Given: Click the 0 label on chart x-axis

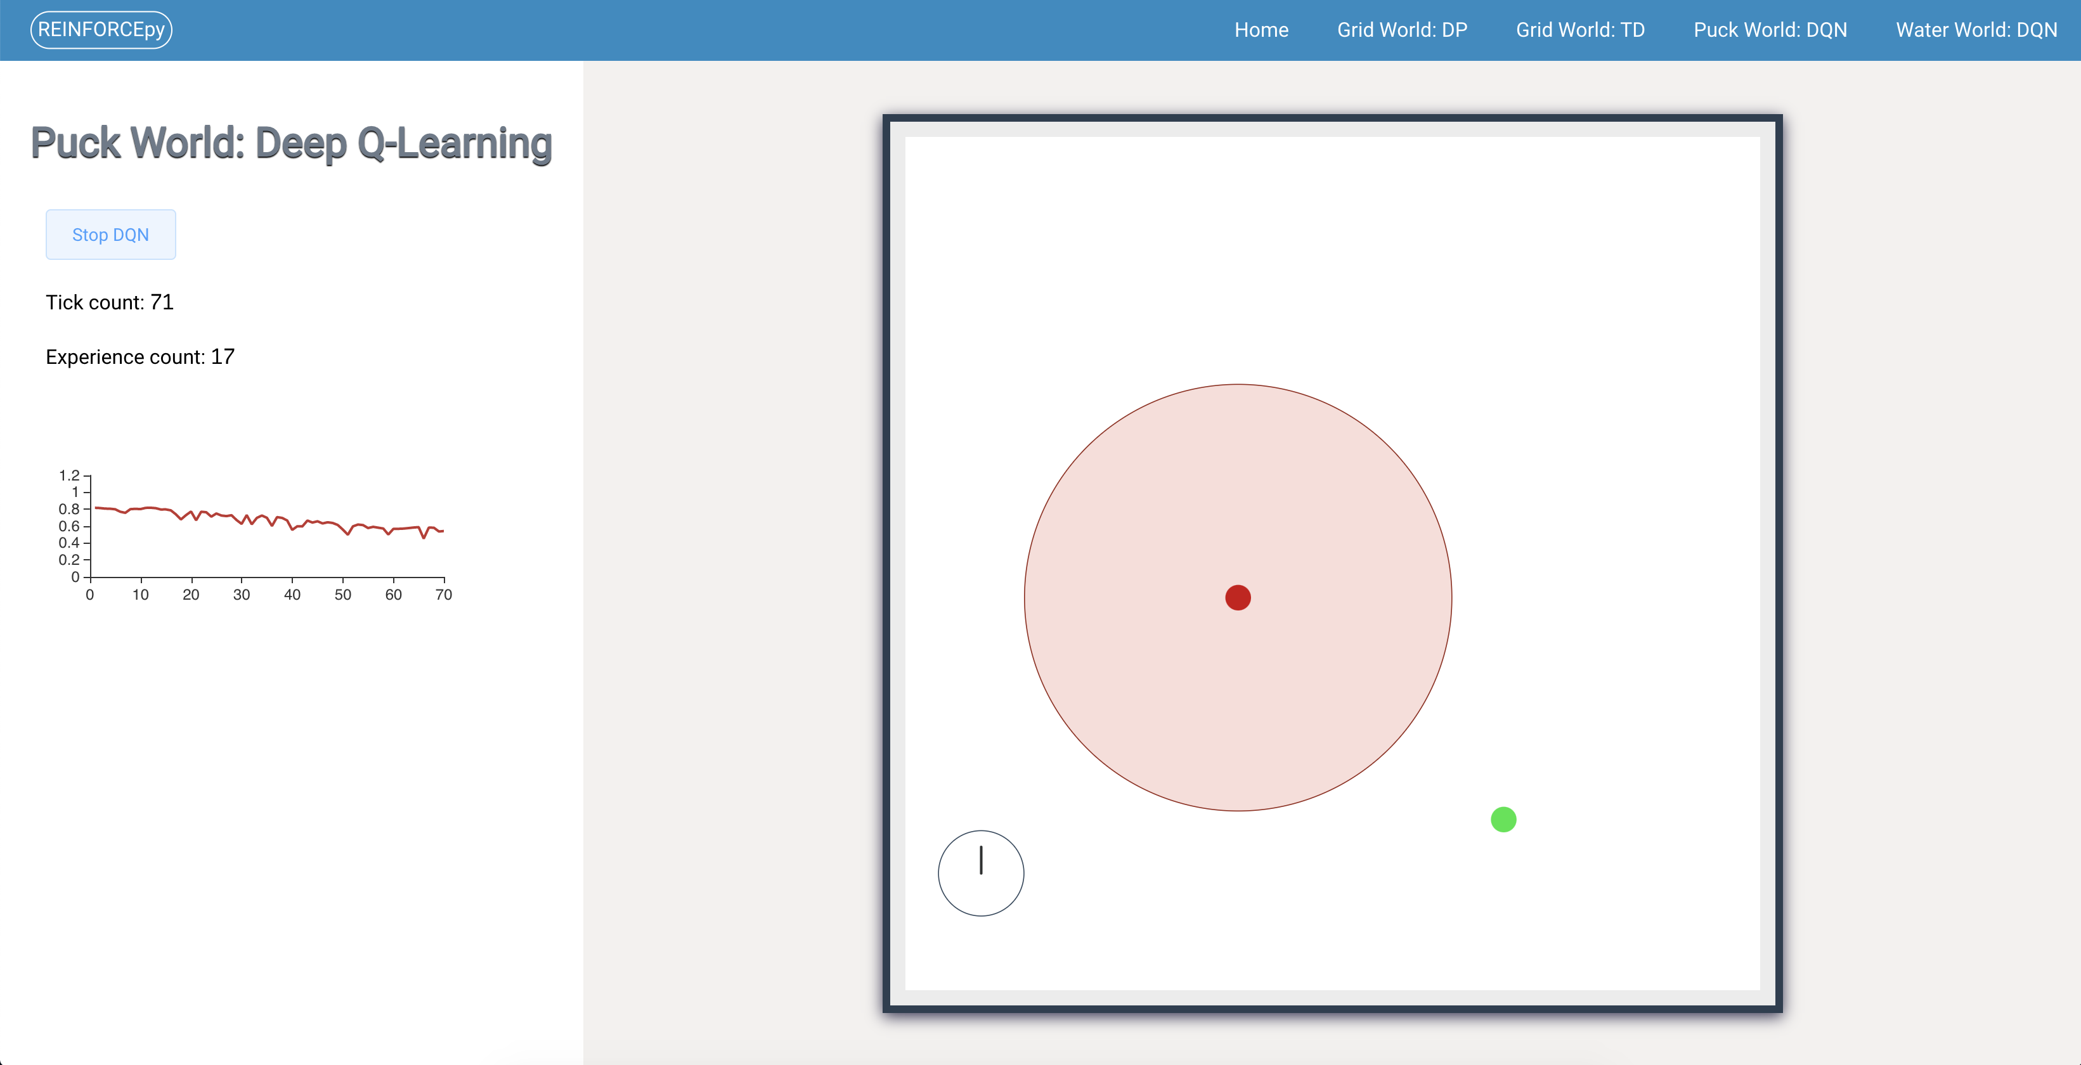Looking at the screenshot, I should 89,595.
